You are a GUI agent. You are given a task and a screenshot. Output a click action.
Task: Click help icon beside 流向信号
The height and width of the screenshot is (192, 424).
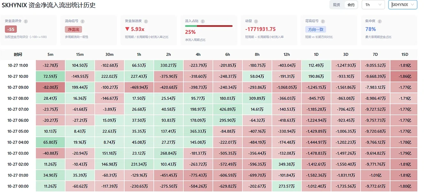pos(82,21)
